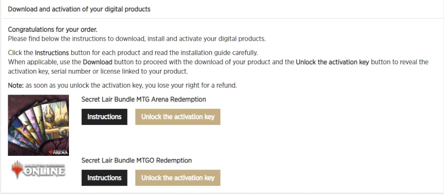Select the Secret Lair Bundle MTG Arena Redemption title
This screenshot has height=194, width=444.
[x=144, y=99]
